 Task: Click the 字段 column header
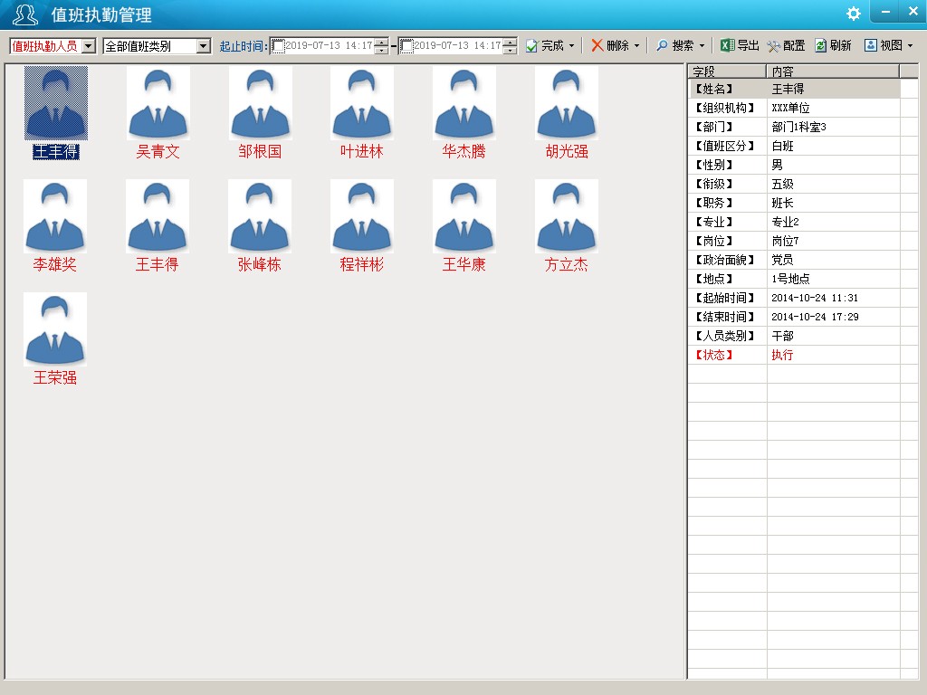(x=727, y=71)
